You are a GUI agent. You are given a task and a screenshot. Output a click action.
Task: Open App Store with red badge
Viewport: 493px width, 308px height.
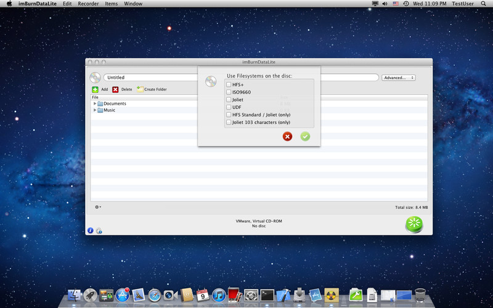122,295
